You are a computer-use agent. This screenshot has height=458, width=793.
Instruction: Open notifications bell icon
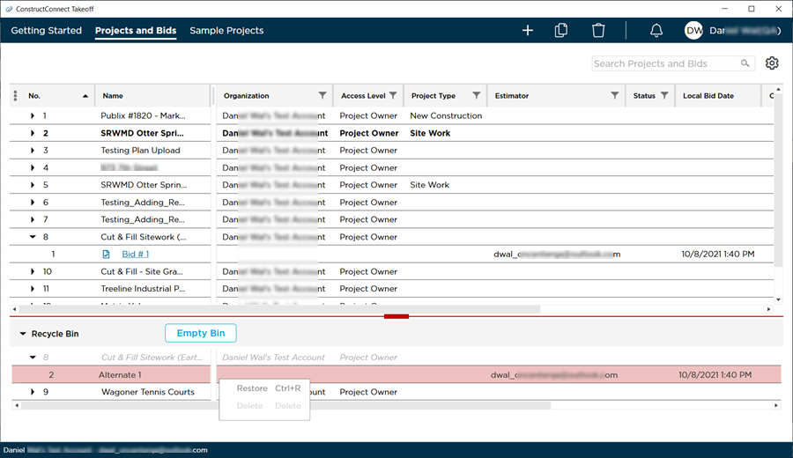coord(656,30)
